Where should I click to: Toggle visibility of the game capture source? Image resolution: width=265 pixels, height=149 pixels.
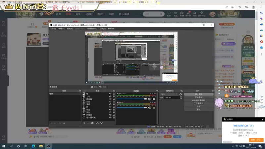(110, 115)
